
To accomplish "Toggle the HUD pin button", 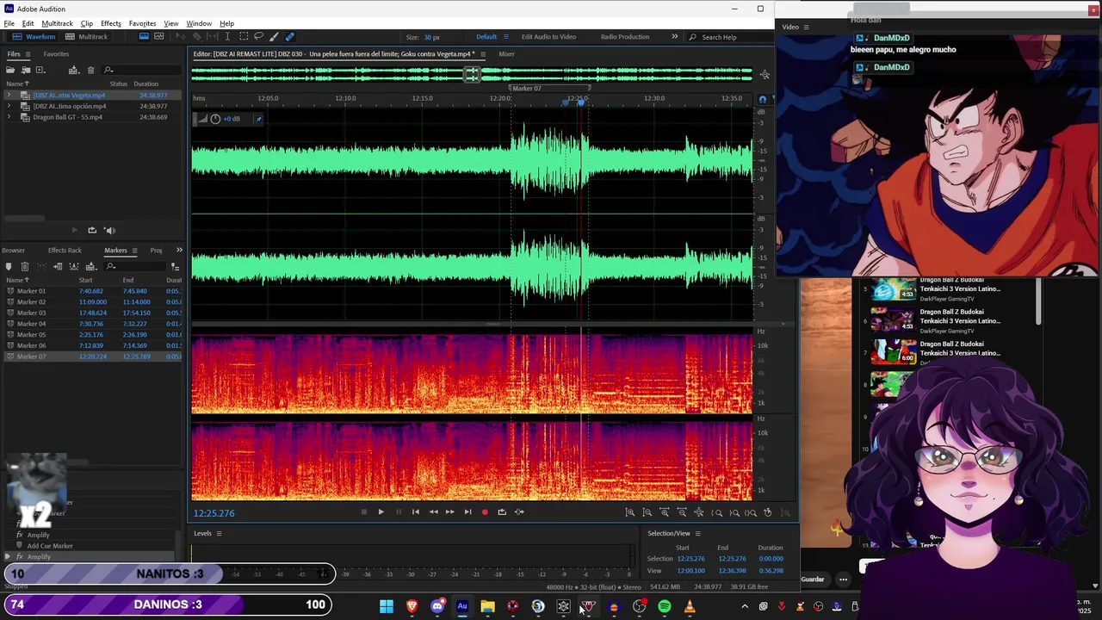I will [257, 119].
